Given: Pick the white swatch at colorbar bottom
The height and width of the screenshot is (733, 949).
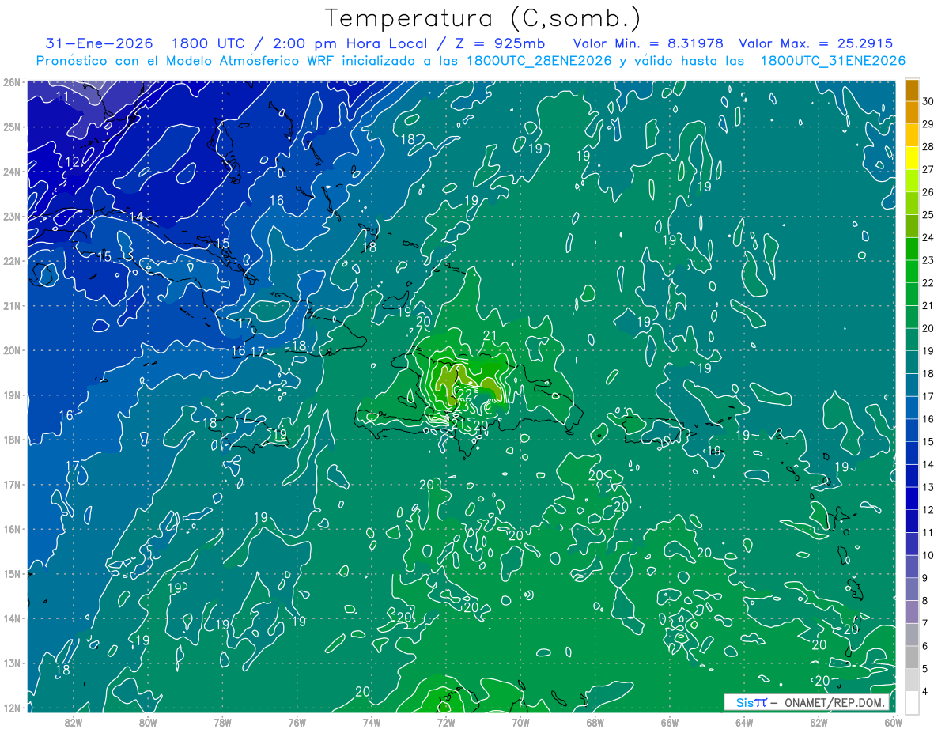Looking at the screenshot, I should (912, 702).
